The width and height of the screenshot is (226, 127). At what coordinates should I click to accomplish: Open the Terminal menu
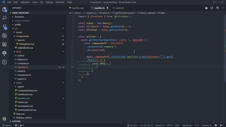click(60, 2)
